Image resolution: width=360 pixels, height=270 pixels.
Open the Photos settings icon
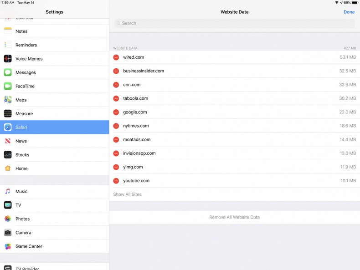point(8,219)
